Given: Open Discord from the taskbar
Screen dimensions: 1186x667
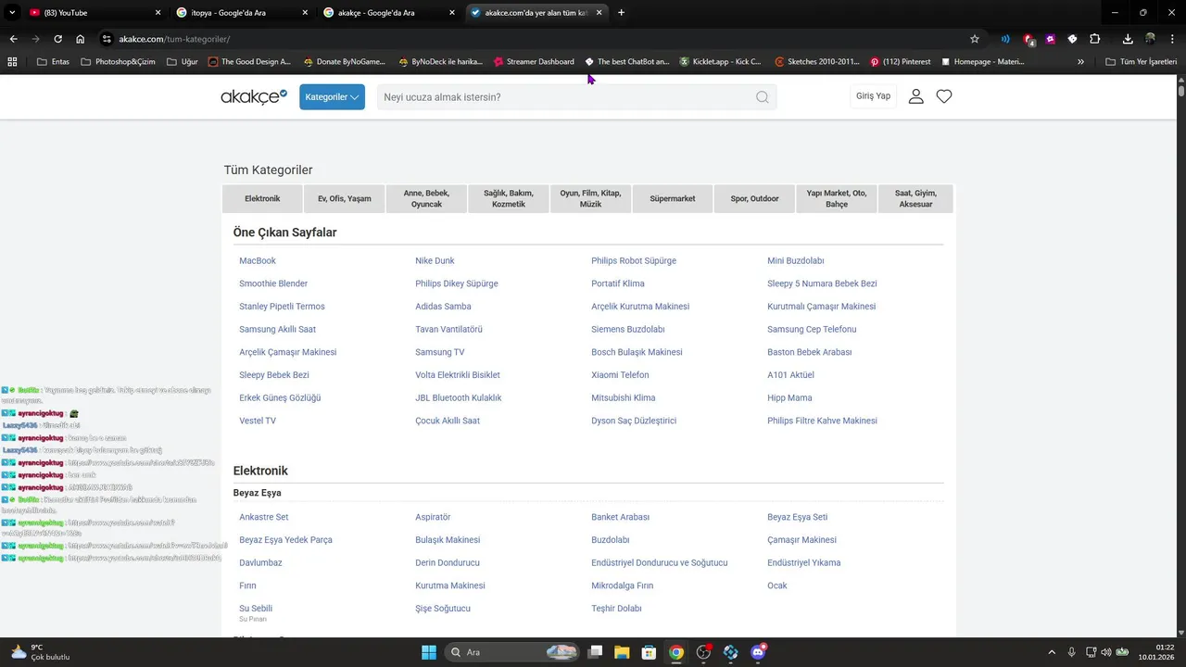Looking at the screenshot, I should click(x=758, y=652).
